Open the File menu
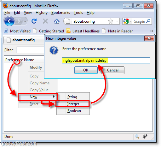The image size is (161, 147). 7,13
